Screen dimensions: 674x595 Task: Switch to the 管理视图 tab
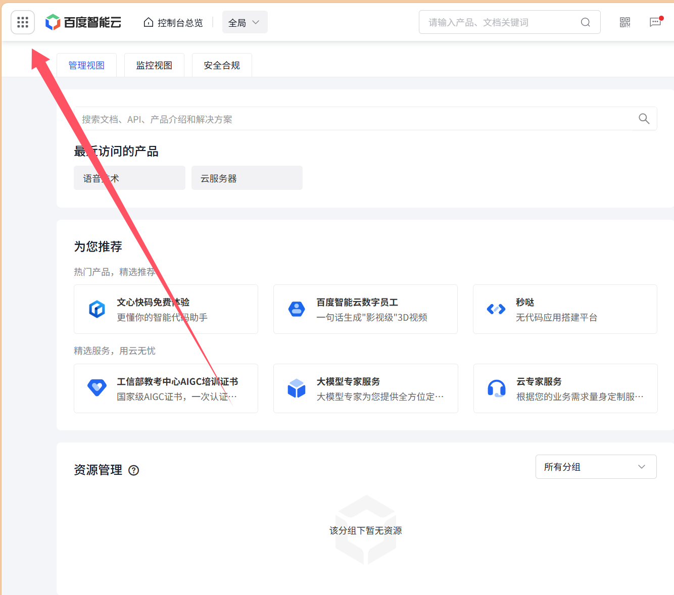click(x=86, y=65)
